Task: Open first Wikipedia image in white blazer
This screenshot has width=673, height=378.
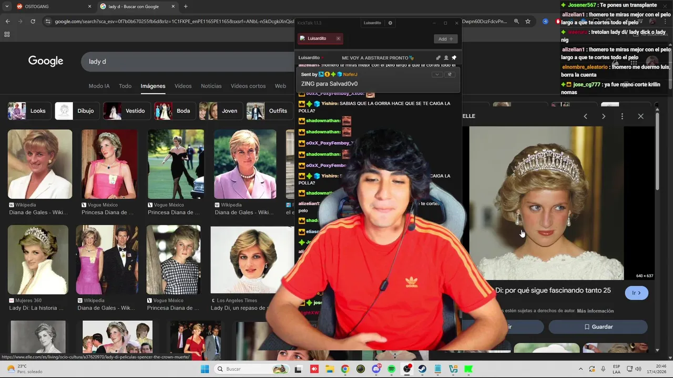Action: point(40,164)
